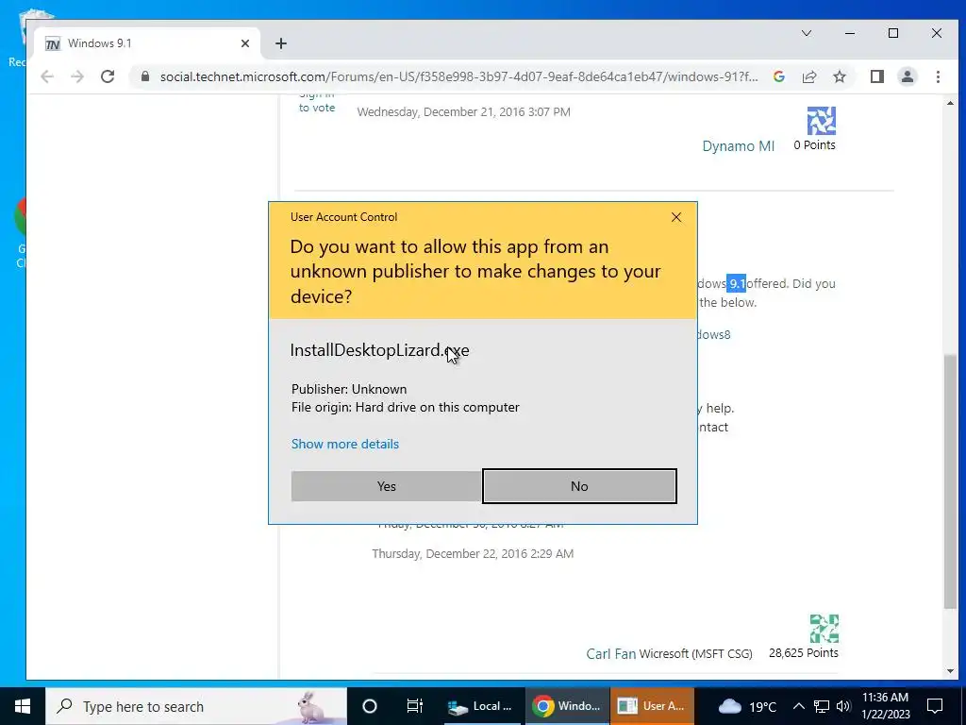Expand Chrome tab search chevron
This screenshot has width=966, height=725.
coord(806,33)
